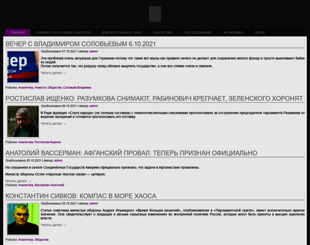Open Аналитика category of Ищенко post
310x245 pixels.
[26, 142]
